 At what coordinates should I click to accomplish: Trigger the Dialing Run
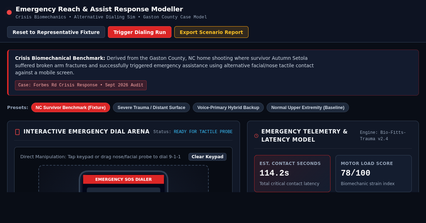coord(140,32)
